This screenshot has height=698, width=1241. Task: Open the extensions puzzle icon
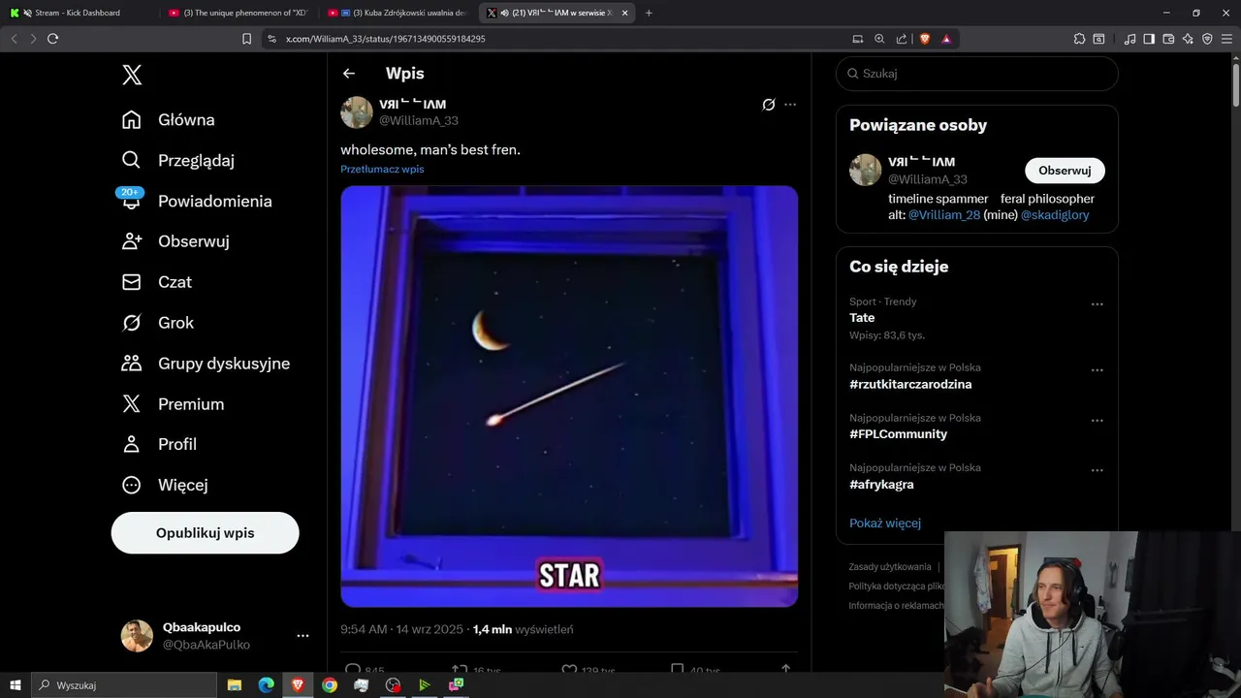point(1079,39)
